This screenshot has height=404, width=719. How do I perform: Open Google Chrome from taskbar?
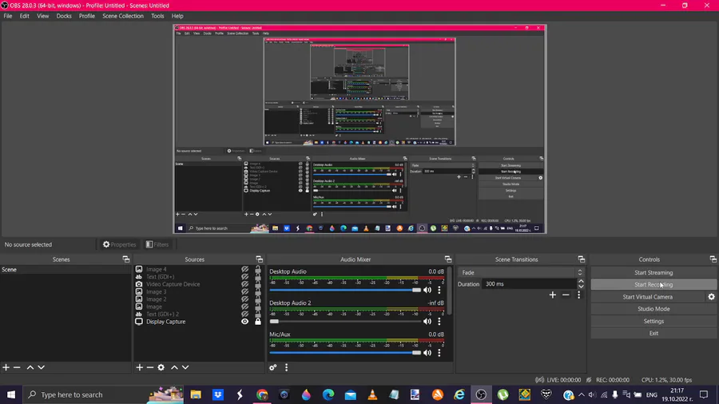tap(262, 394)
